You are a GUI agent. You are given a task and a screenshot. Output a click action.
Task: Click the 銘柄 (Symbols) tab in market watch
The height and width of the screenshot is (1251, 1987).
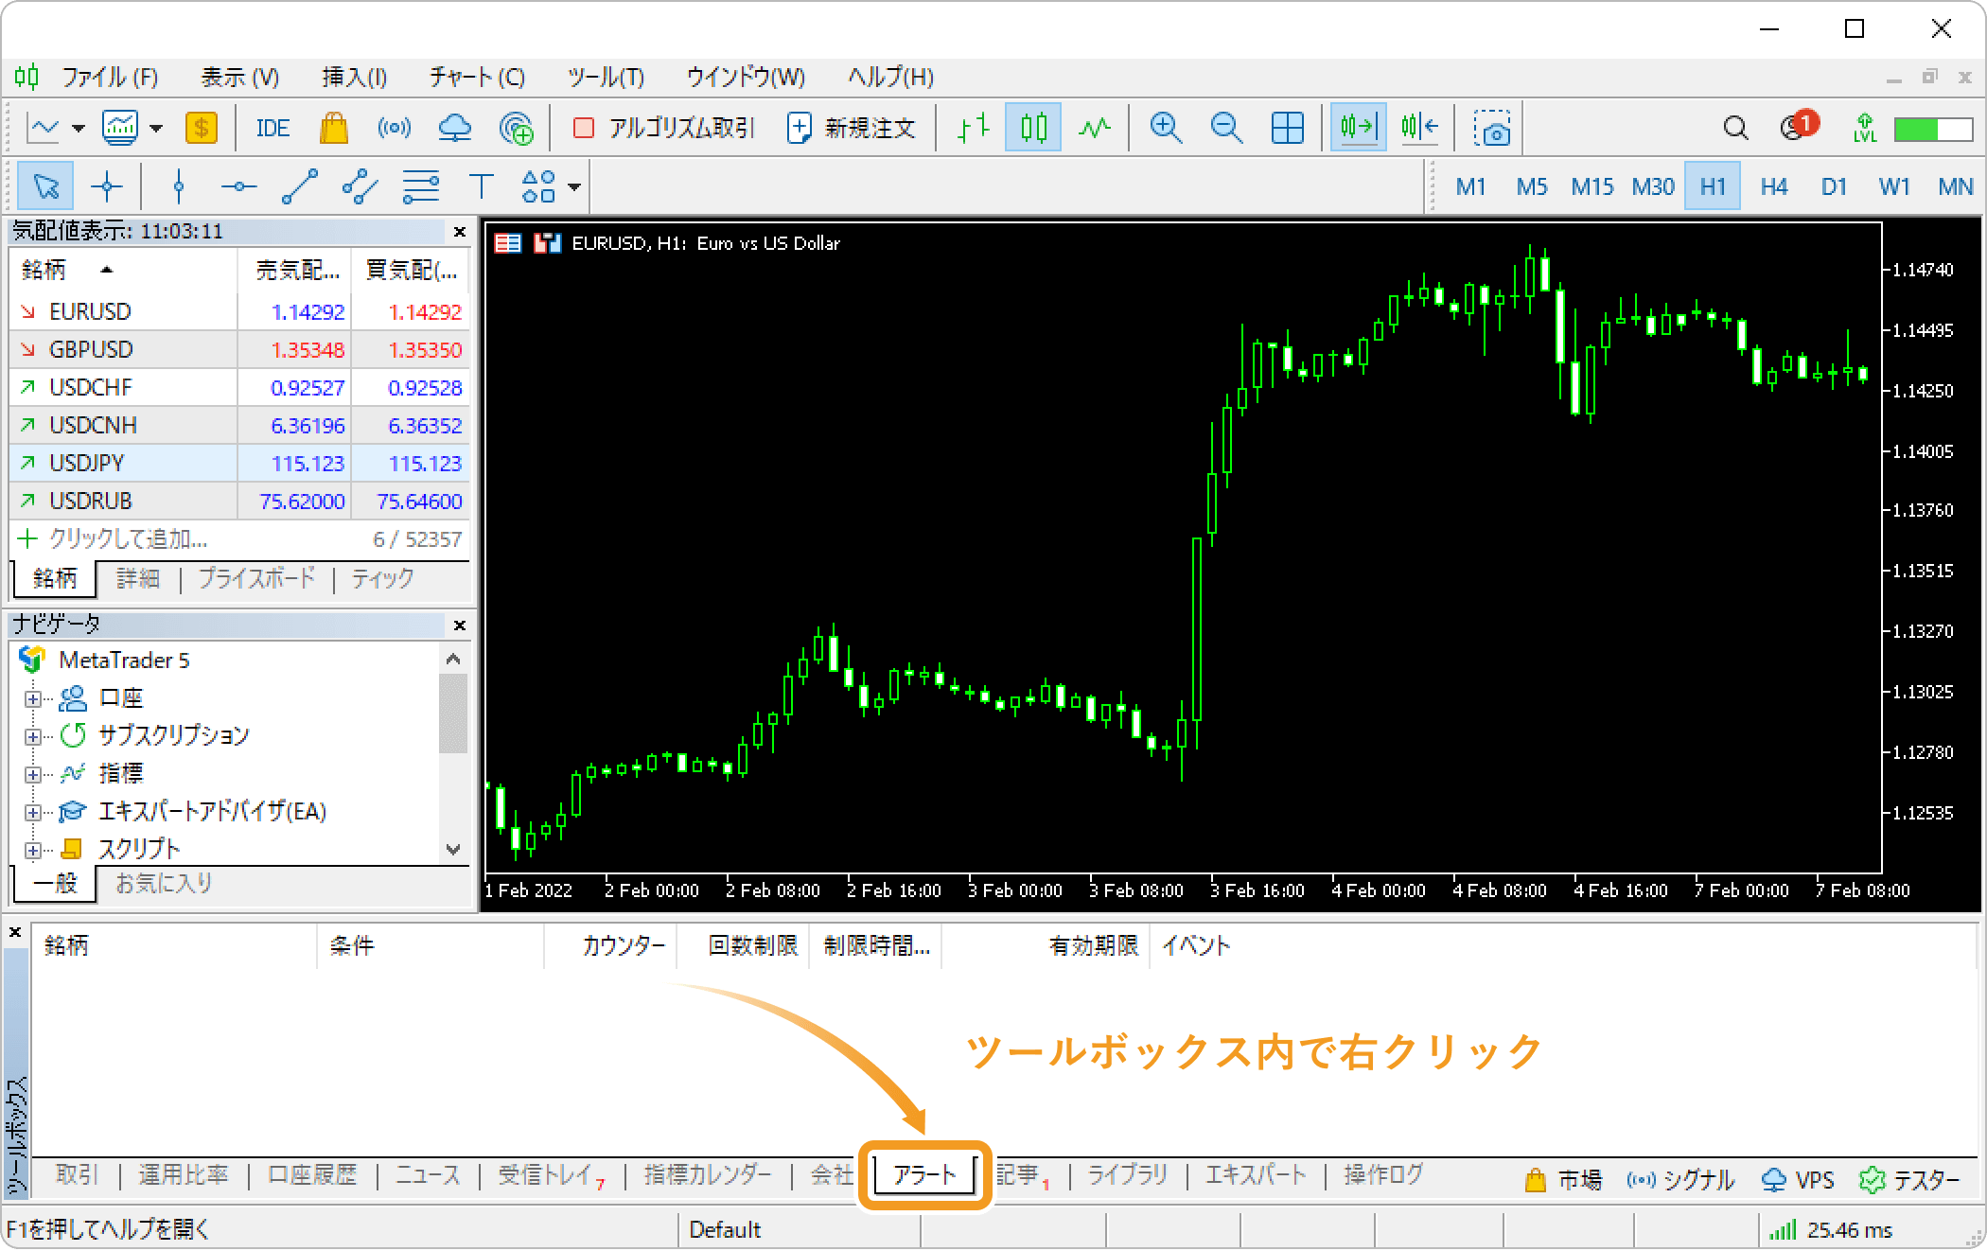(52, 578)
